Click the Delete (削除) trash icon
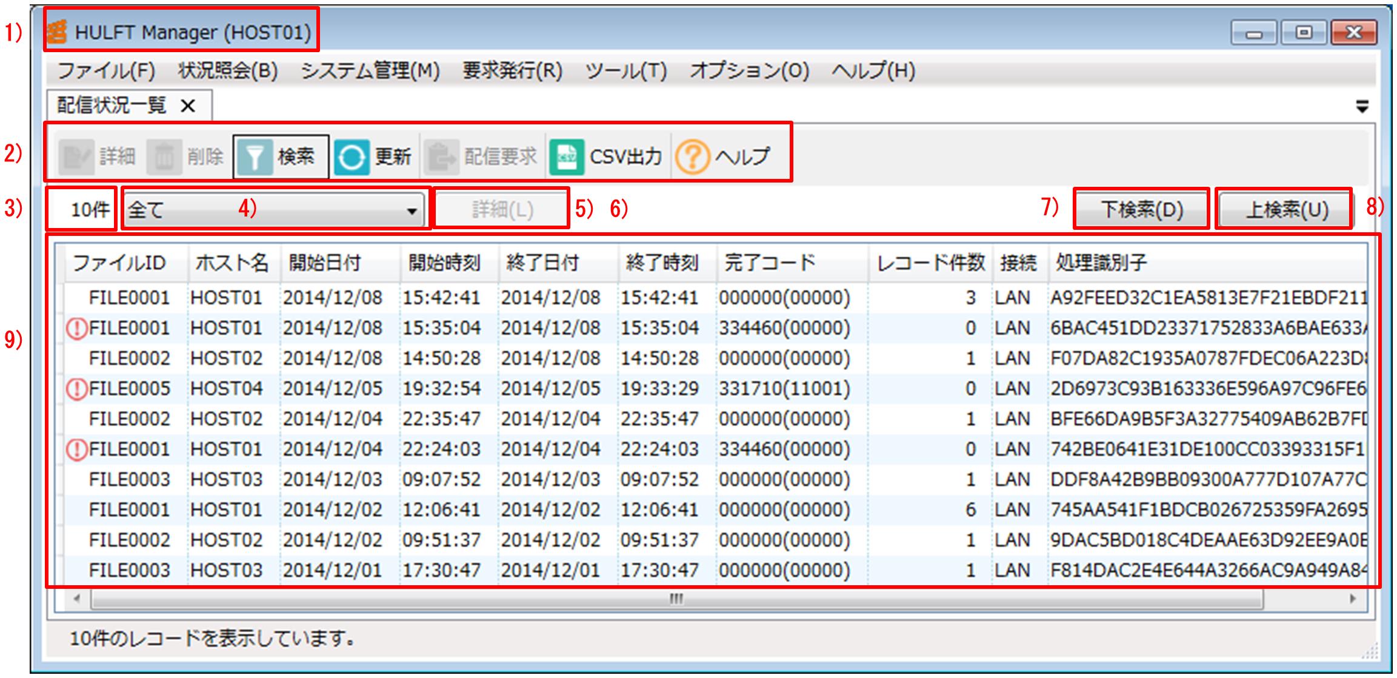This screenshot has width=1397, height=678. pyautogui.click(x=164, y=158)
